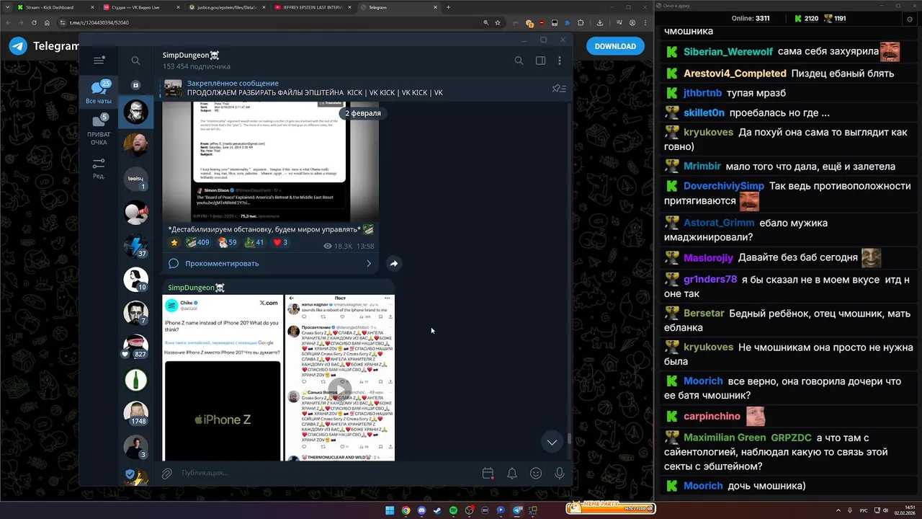Click the DOWNLOAD button on Telegram page
The width and height of the screenshot is (922, 519).
[615, 46]
